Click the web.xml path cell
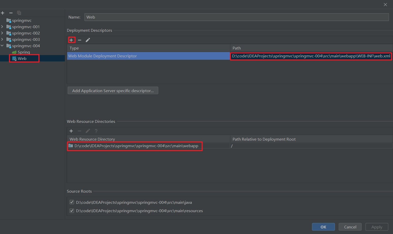The width and height of the screenshot is (393, 234). [311, 56]
